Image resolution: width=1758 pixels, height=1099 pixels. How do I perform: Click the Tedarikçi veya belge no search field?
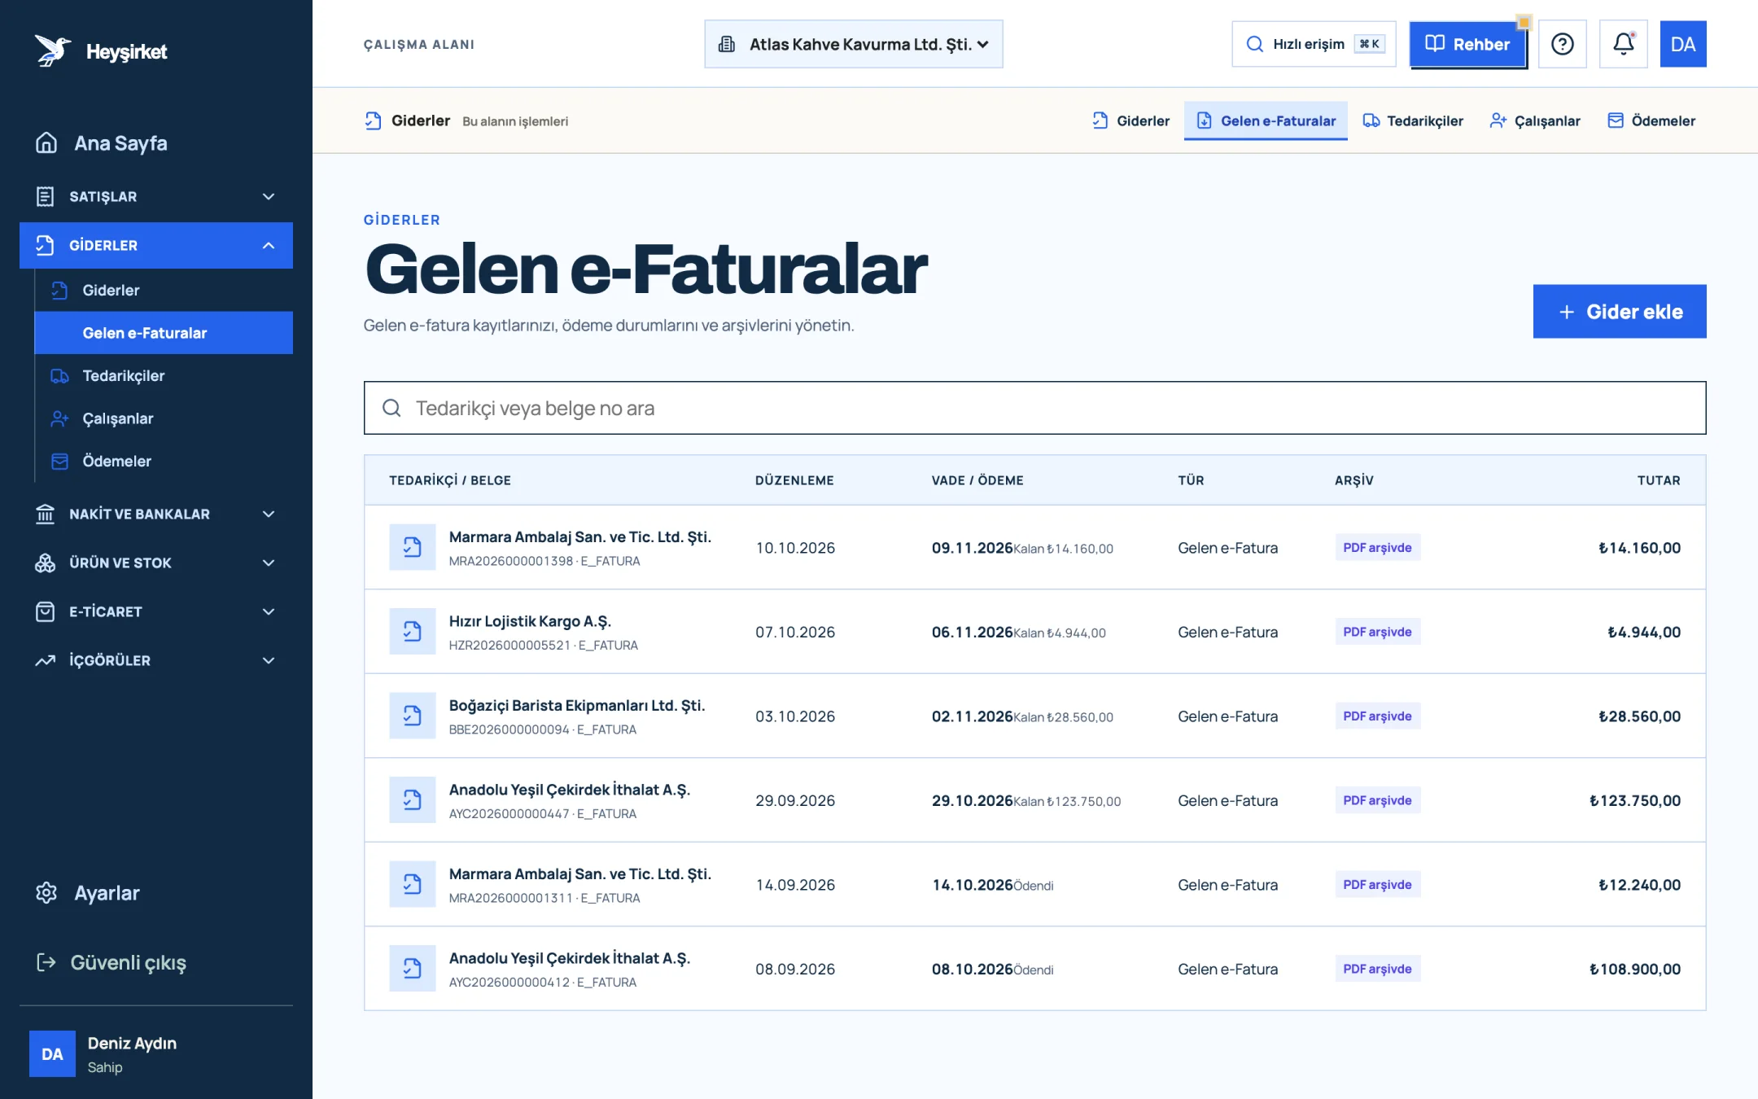pos(1034,408)
